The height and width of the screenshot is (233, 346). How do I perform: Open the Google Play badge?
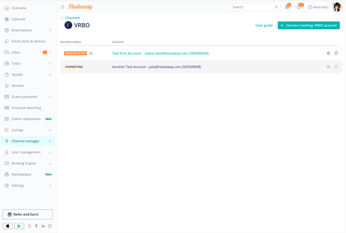(19, 226)
